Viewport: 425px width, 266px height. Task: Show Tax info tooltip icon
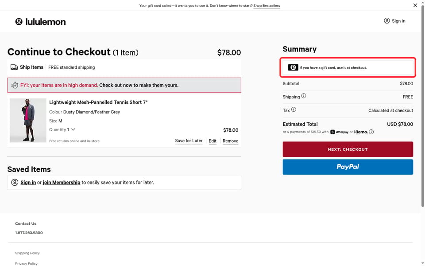(294, 110)
